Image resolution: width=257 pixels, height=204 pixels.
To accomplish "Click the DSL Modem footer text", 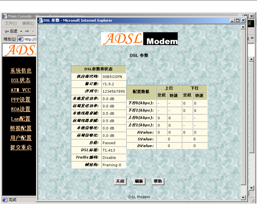I will tap(139, 197).
